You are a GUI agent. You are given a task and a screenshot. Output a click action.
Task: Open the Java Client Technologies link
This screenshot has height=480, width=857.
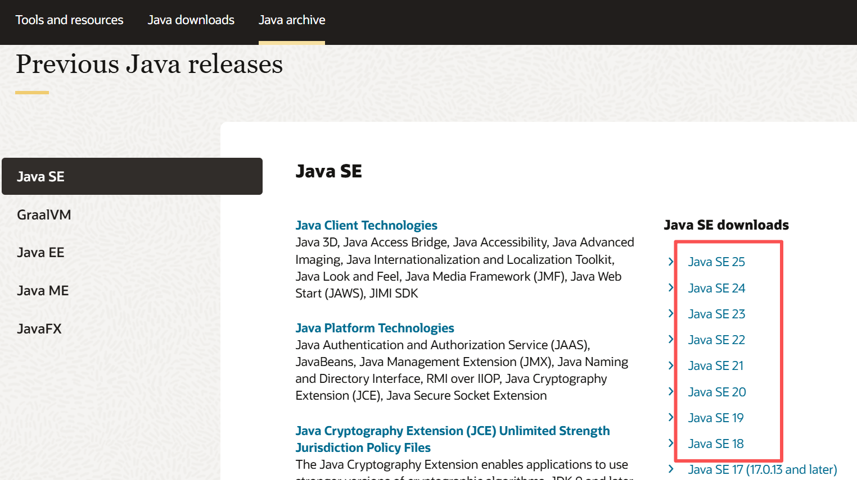click(366, 226)
